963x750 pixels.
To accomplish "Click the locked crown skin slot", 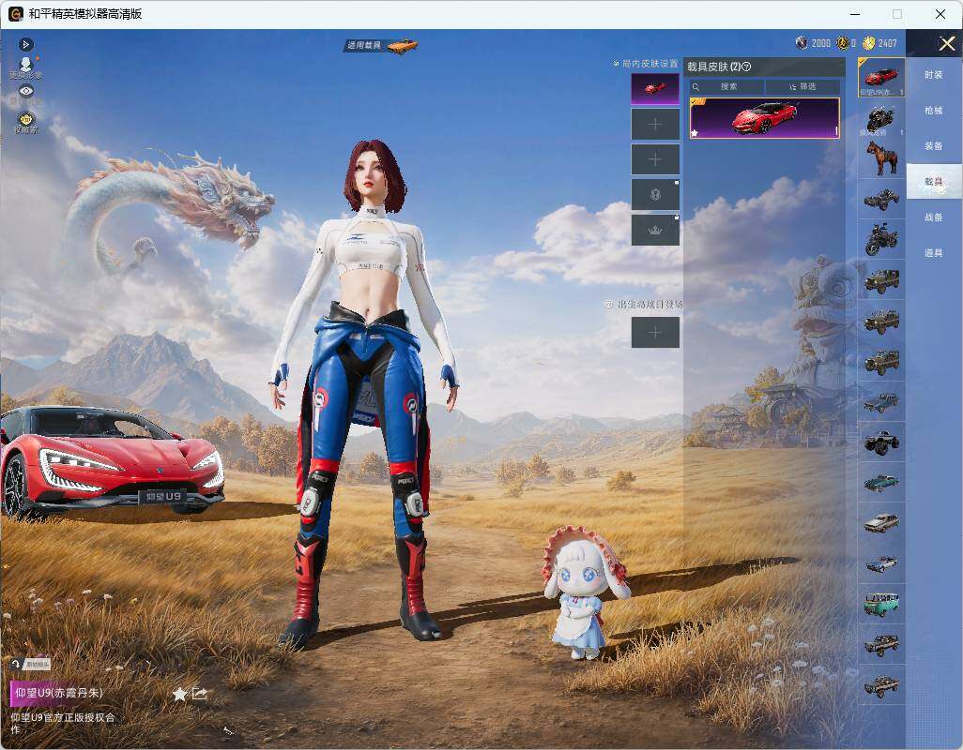I will point(655,230).
